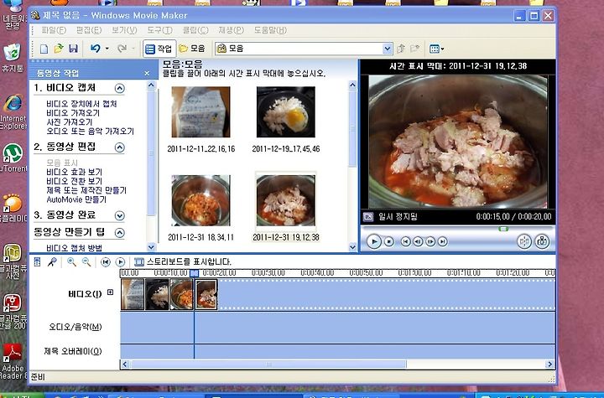Viewport: 604px width, 398px height.
Task: Click the Open Project folder icon
Action: [59, 49]
